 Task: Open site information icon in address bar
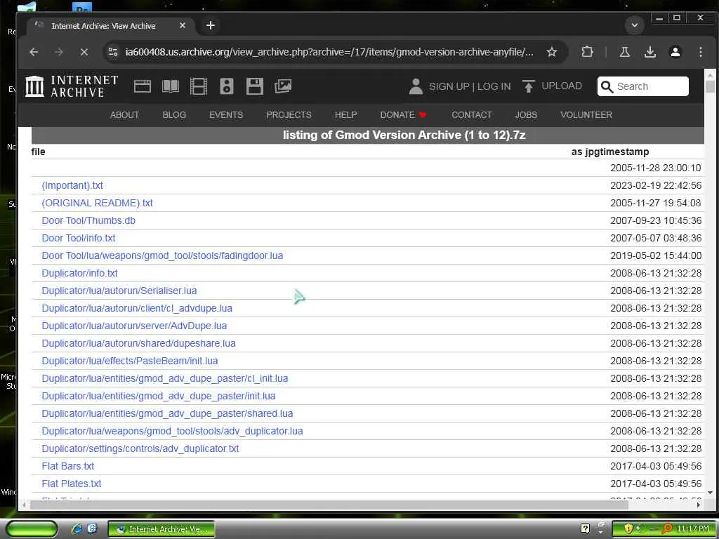coord(113,52)
